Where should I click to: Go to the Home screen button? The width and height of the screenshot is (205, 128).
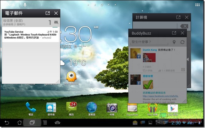pos(20,122)
